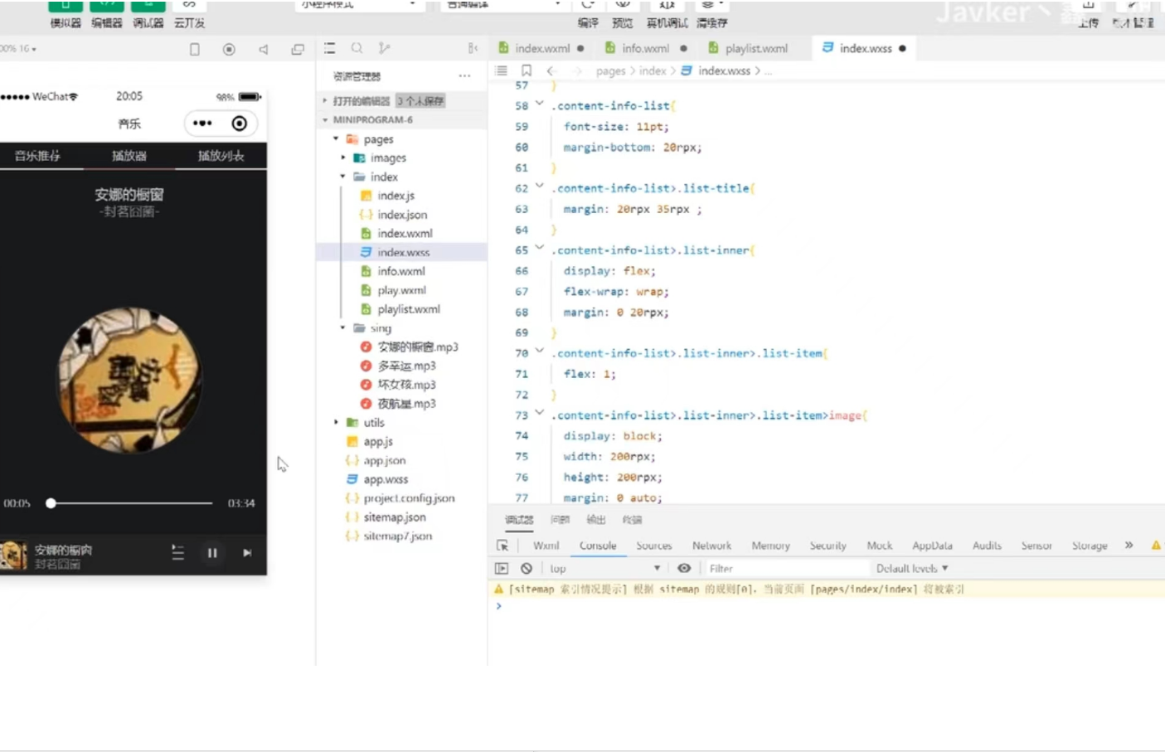Viewport: 1165px width, 752px height.
Task: Open the Network devtools tab
Action: [x=711, y=546]
